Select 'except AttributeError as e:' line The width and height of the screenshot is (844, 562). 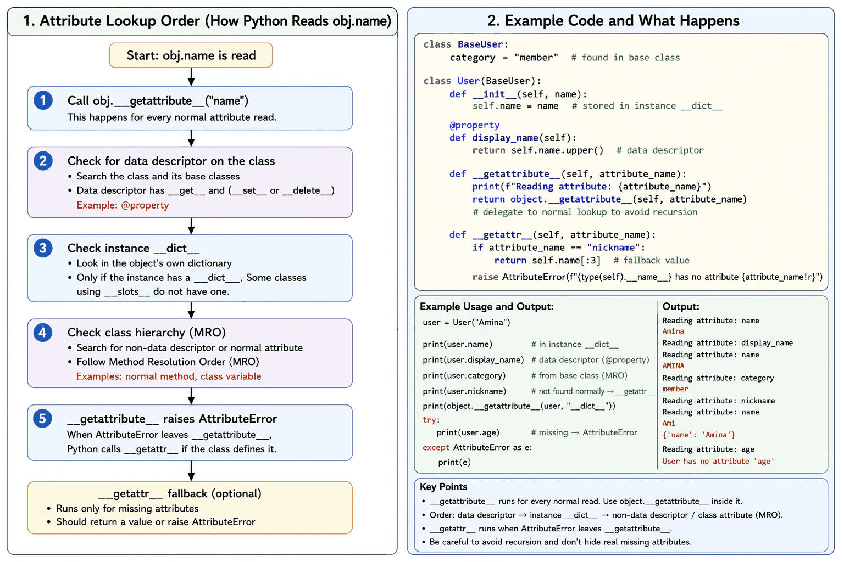477,448
